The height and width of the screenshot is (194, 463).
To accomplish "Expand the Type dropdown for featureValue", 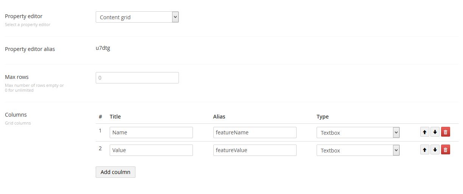I will (358, 150).
